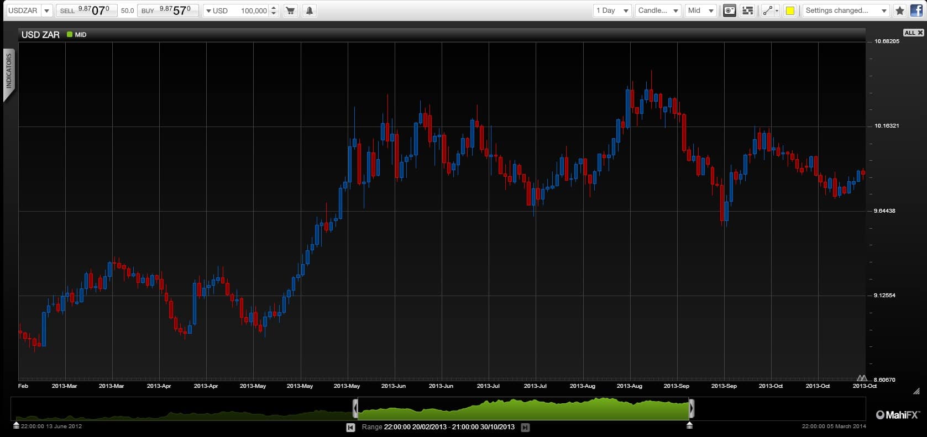Click the 10.16321 price axis label

coord(887,126)
